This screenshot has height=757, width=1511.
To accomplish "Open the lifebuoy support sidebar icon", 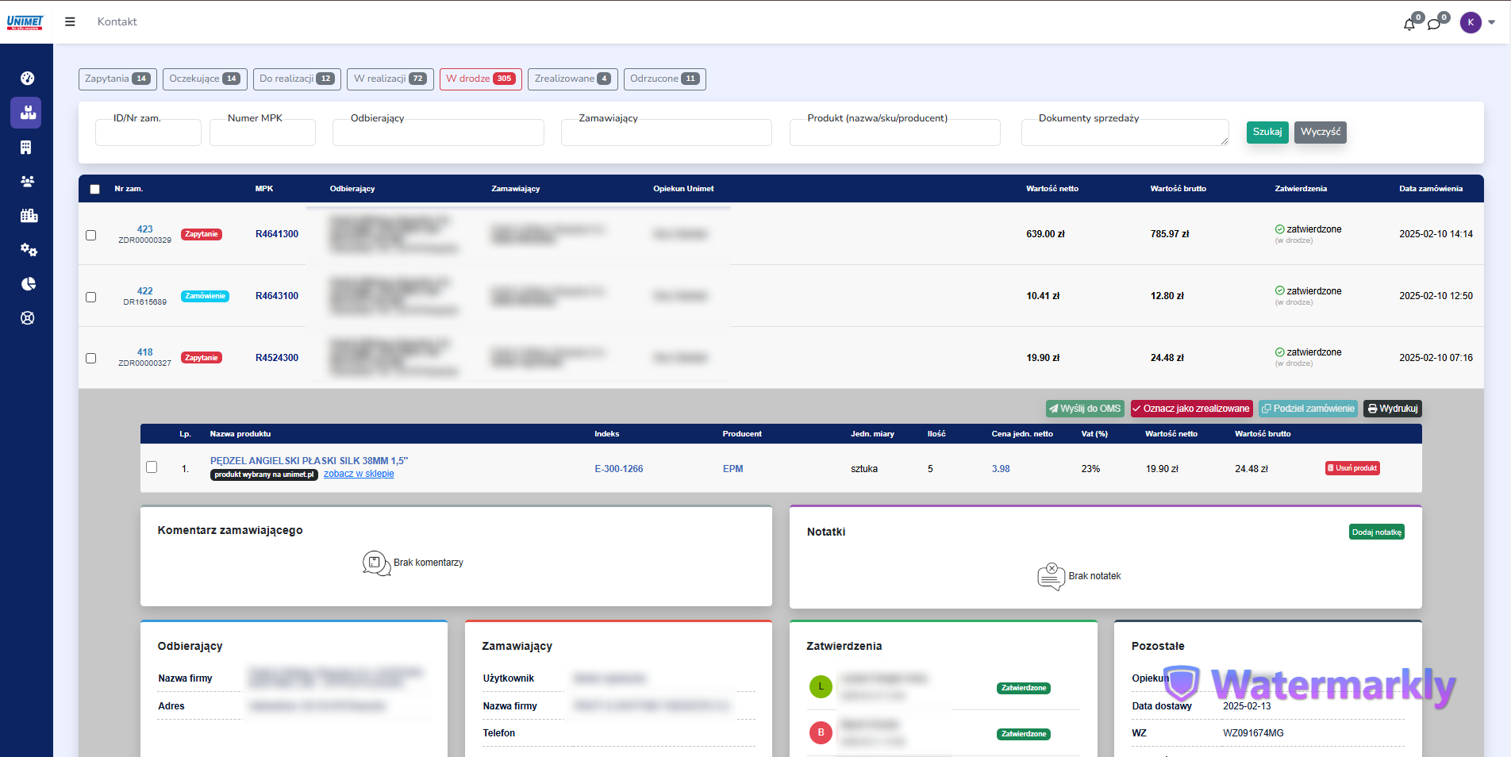I will click(28, 318).
